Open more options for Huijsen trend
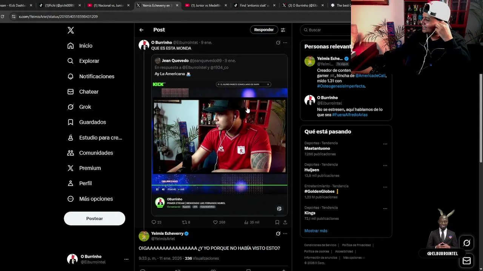 [x=385, y=165]
